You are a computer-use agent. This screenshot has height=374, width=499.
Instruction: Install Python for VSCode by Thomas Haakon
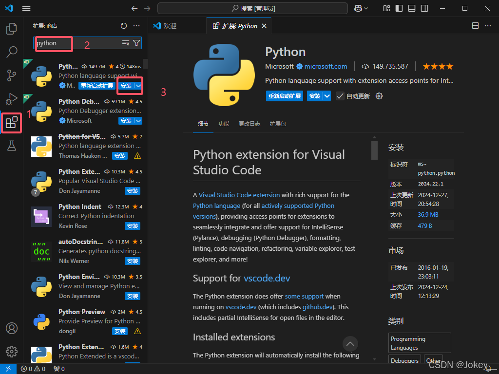[x=120, y=156]
